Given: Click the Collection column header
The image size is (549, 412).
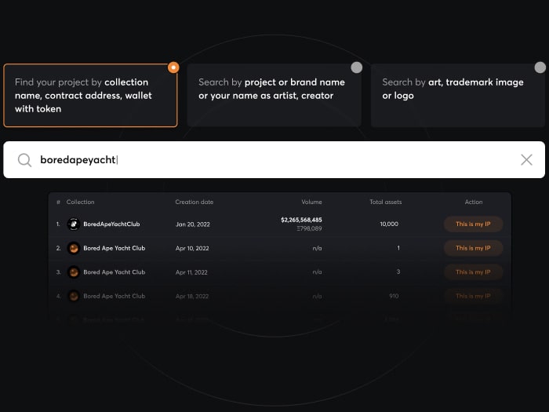Looking at the screenshot, I should point(80,202).
